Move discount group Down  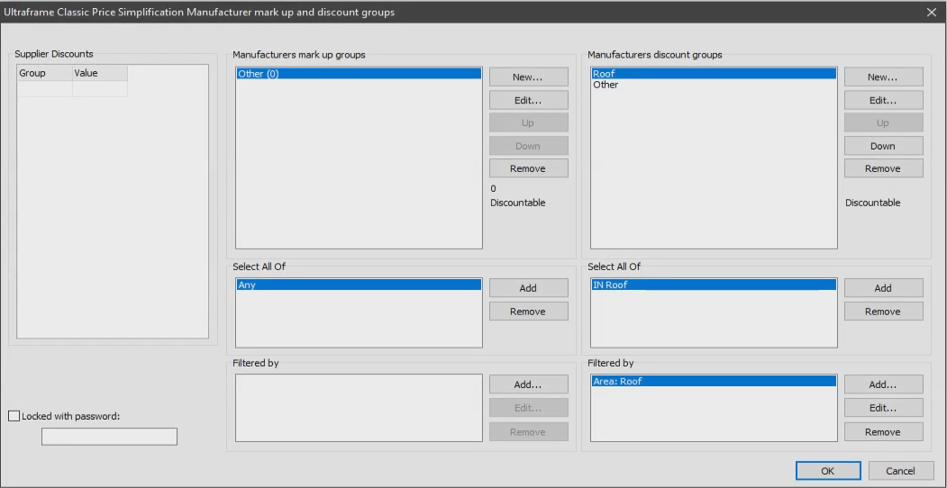pos(884,146)
